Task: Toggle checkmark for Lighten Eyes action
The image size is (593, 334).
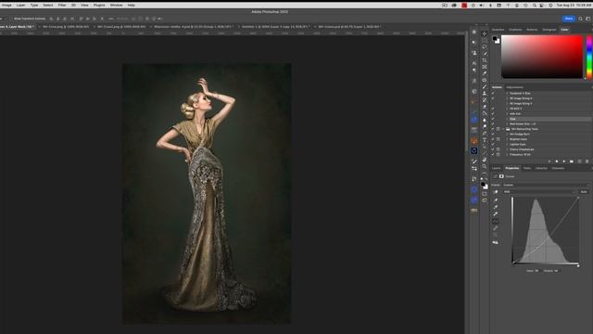Action: pyautogui.click(x=493, y=145)
